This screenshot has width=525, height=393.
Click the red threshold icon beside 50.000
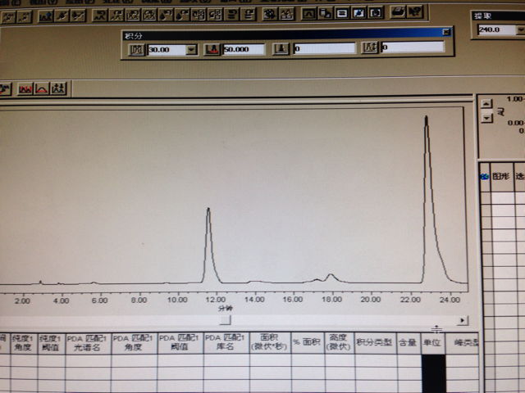tap(212, 49)
